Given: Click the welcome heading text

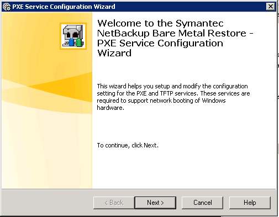Looking at the screenshot, I should pyautogui.click(x=175, y=38).
